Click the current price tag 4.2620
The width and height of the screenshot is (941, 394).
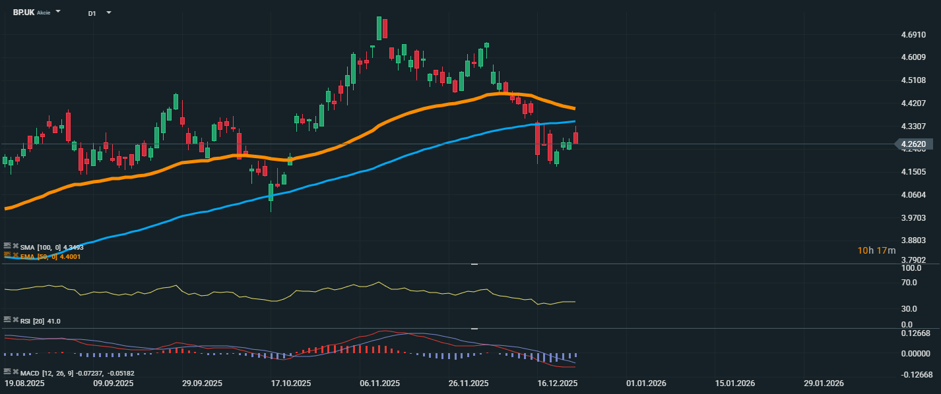click(x=914, y=144)
